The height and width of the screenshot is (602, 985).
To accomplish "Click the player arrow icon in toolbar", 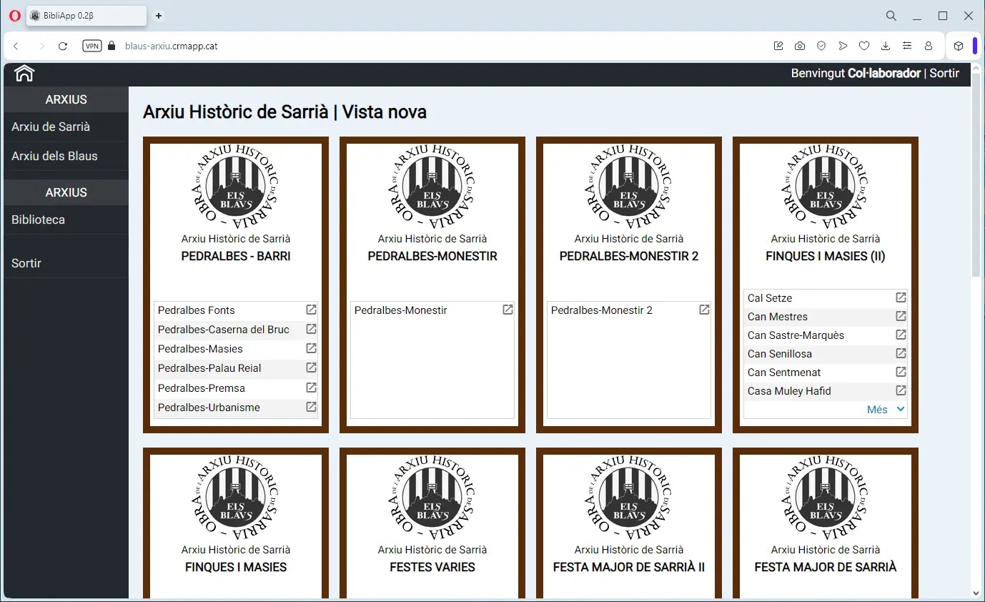I will click(843, 46).
